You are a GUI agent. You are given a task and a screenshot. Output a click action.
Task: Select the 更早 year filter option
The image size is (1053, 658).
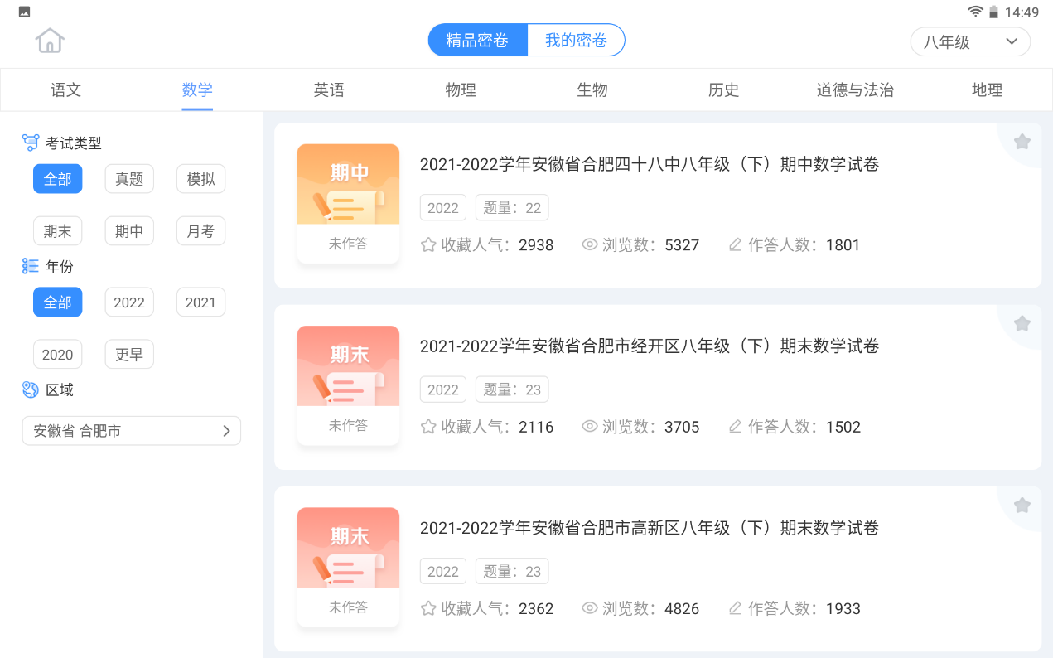tap(129, 355)
